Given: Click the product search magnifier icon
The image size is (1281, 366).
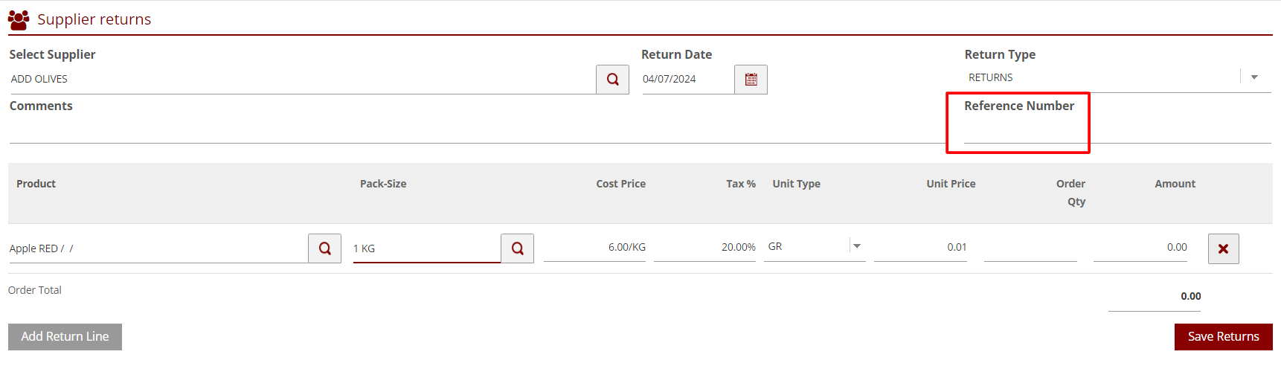Looking at the screenshot, I should coord(324,248).
